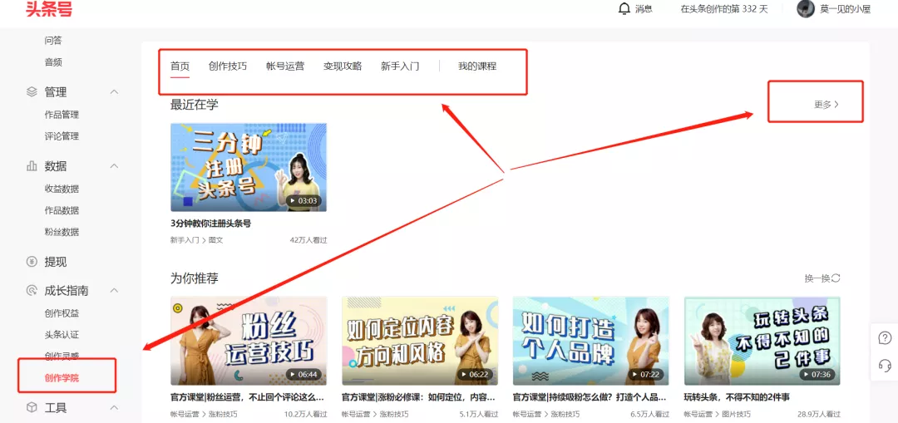Open title 官方课堂|粉丝运营，不止回个评论
Screen dimensions: 898x423
[248, 396]
